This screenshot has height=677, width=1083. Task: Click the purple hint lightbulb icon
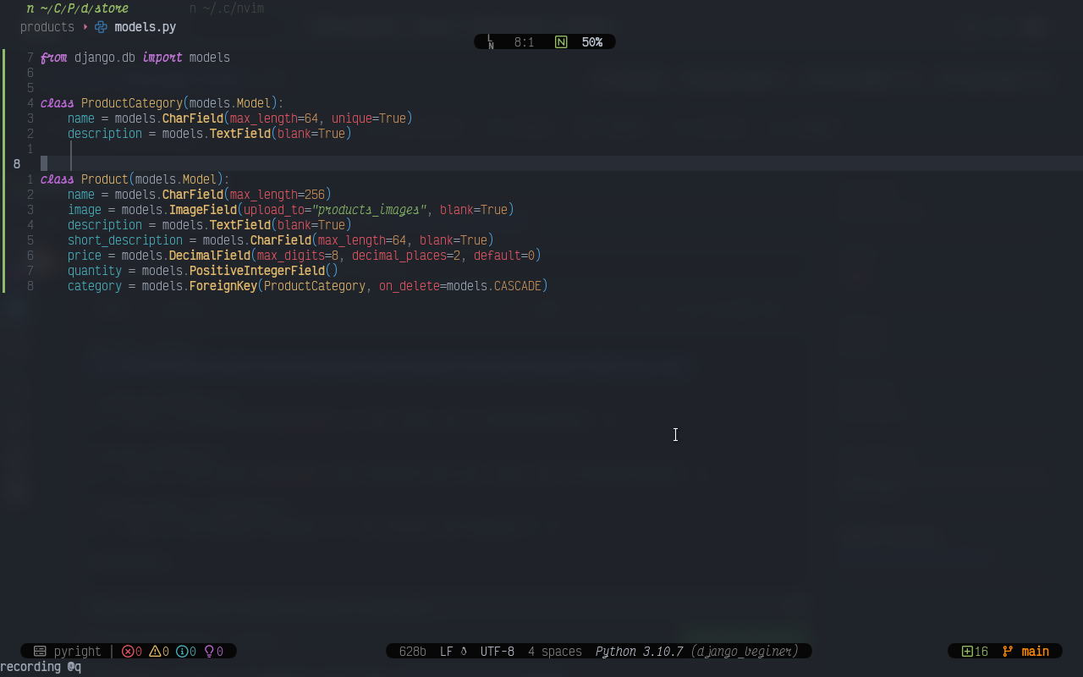tap(209, 651)
